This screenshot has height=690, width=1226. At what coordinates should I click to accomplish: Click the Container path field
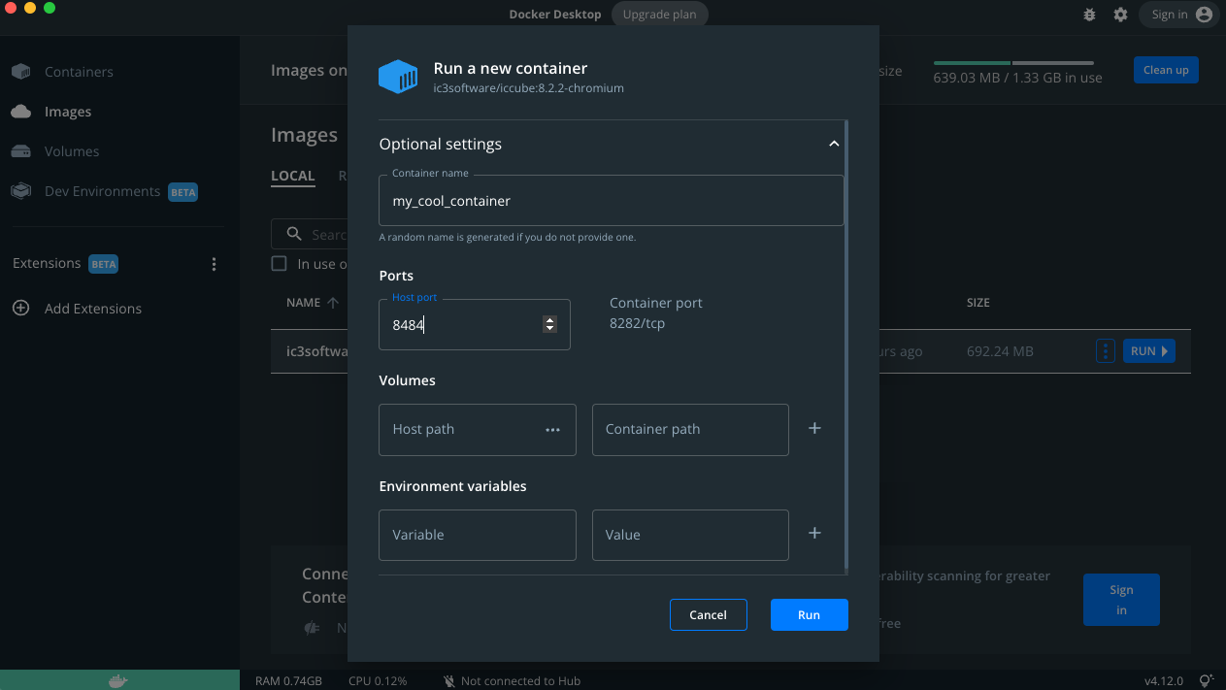[x=690, y=430]
